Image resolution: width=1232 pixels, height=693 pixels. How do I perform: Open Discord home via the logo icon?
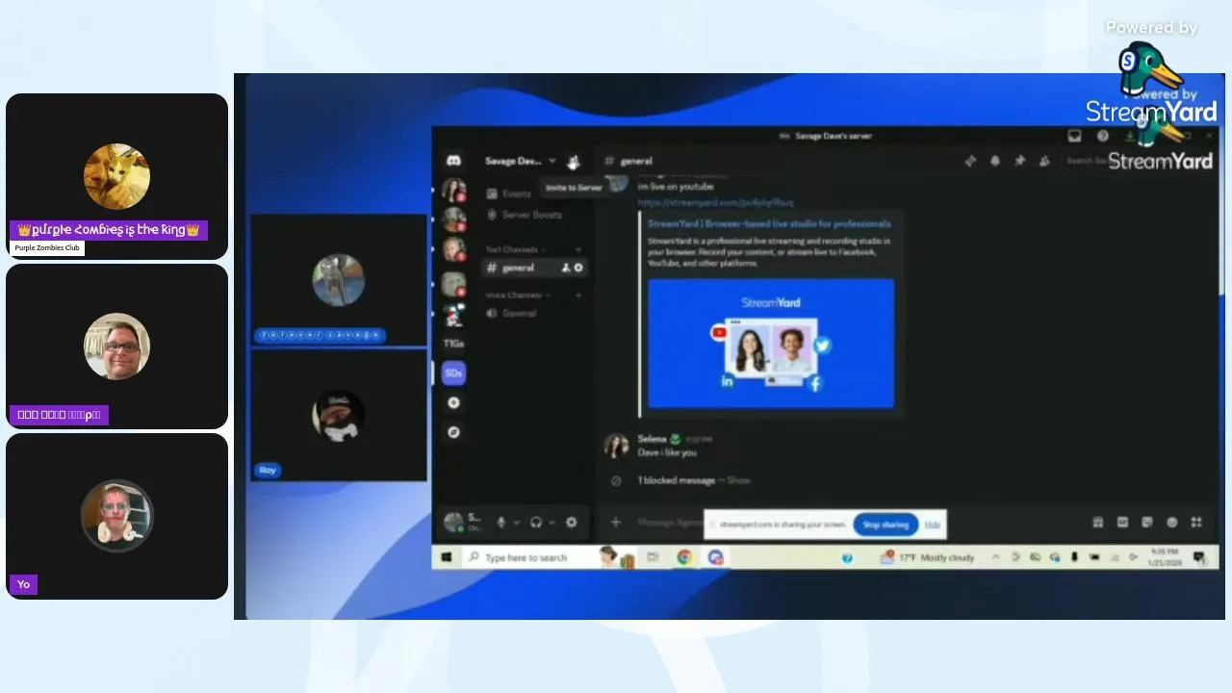[453, 161]
